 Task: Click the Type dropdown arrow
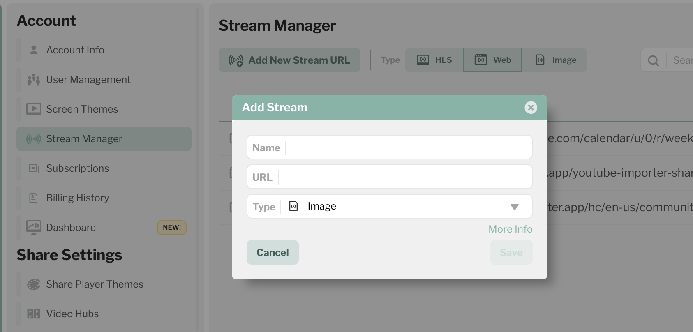click(x=515, y=207)
